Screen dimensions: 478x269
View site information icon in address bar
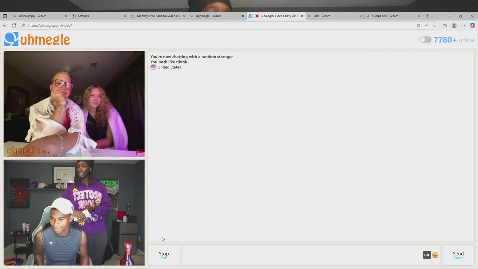point(24,25)
